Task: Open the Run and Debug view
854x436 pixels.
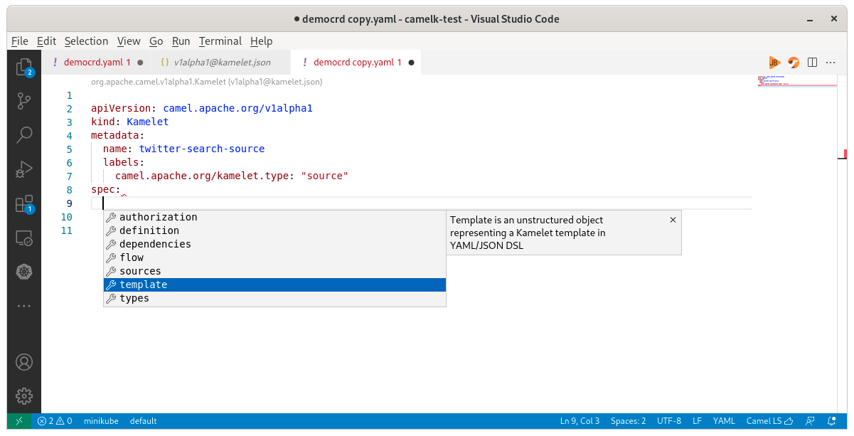Action: click(x=24, y=169)
